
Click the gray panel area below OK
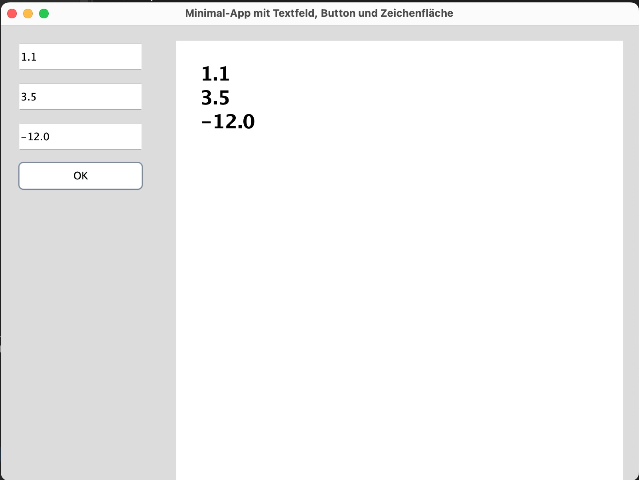coord(80,319)
